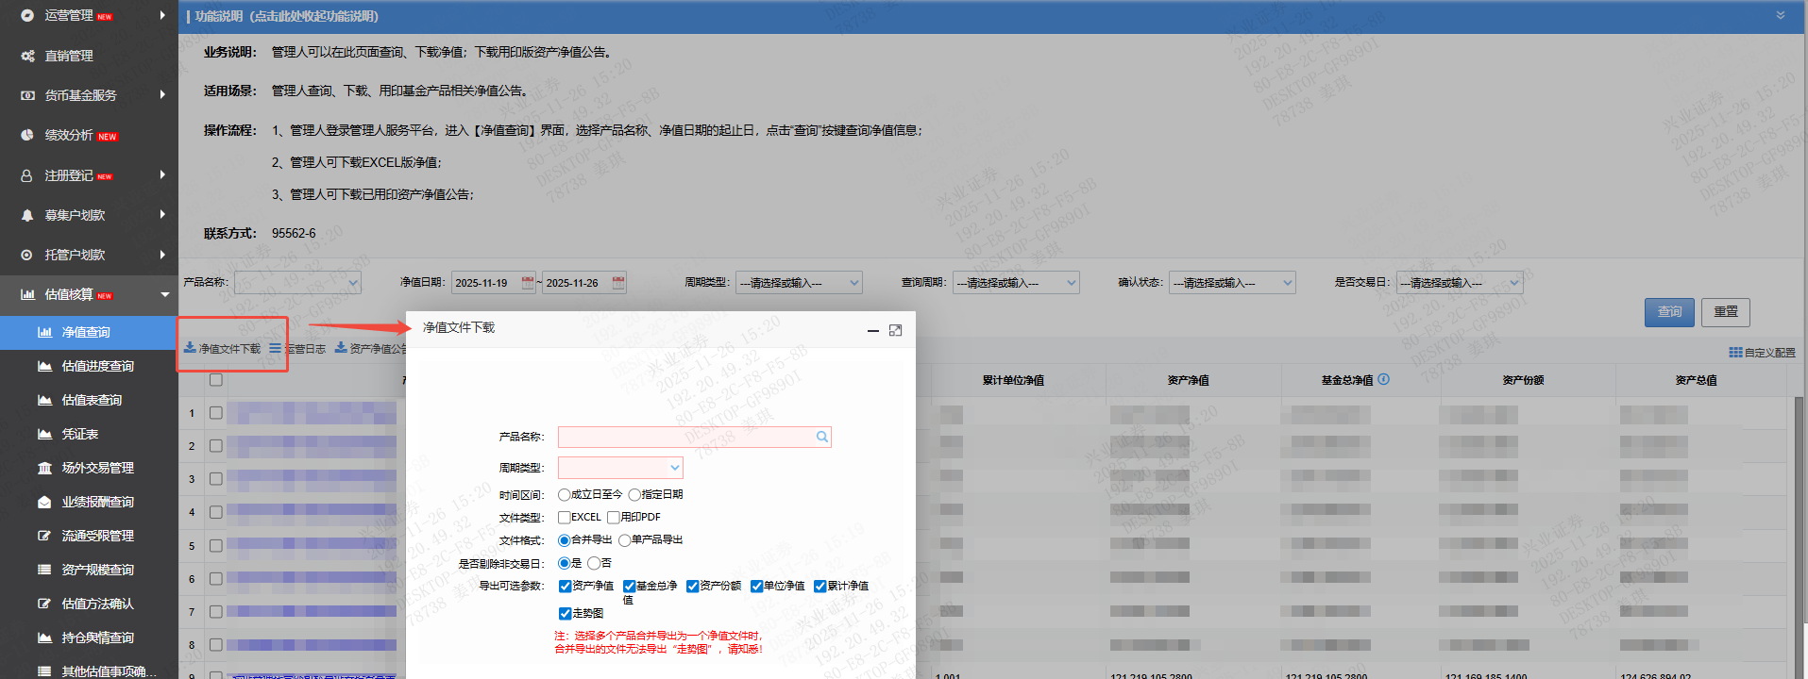Uncheck the 累计净值 export parameter
1808x679 pixels.
pos(820,586)
